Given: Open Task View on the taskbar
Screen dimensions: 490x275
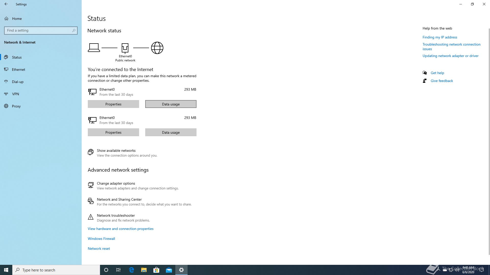Looking at the screenshot, I should [x=118, y=270].
